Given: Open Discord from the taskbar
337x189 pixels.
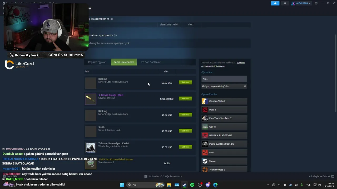Looking at the screenshot, I should [x=208, y=185].
